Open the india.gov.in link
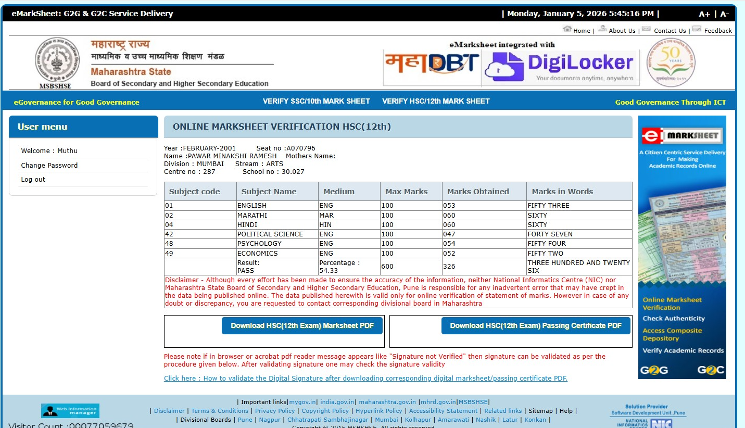This screenshot has height=428, width=745. coord(337,402)
